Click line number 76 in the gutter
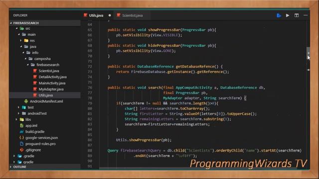This screenshot has width=319, height=179. [90, 88]
